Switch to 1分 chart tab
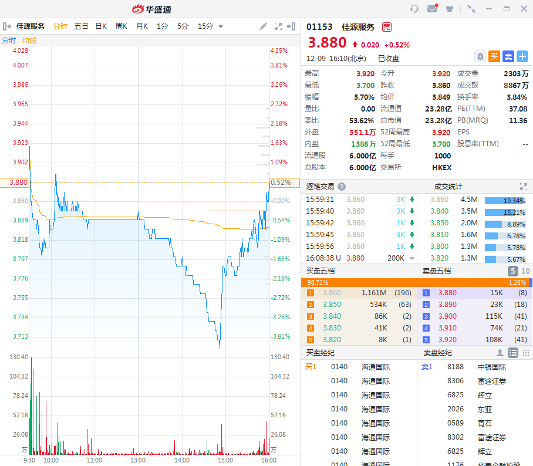Screen dimensions: 533x466 tap(162, 26)
